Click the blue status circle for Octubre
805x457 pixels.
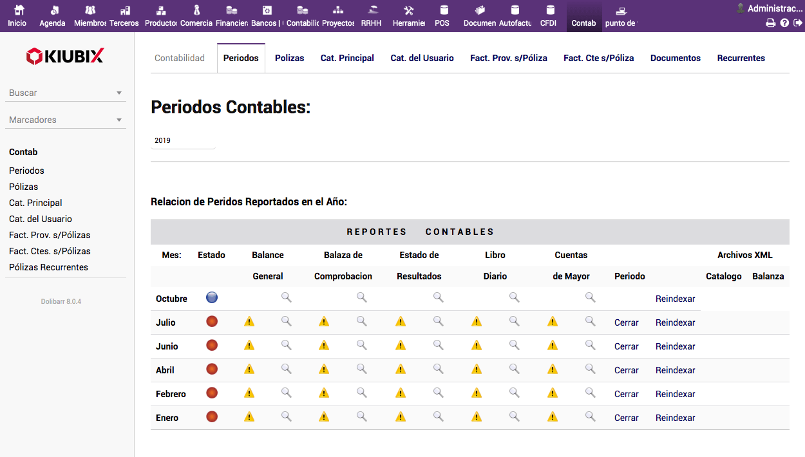tap(212, 297)
